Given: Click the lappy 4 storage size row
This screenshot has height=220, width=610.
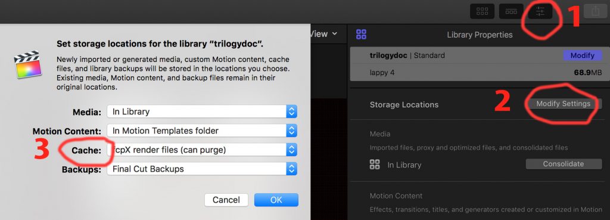Looking at the screenshot, I should click(x=477, y=72).
